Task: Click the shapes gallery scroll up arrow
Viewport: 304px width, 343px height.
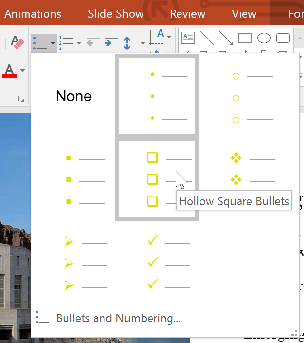Action: pyautogui.click(x=300, y=38)
